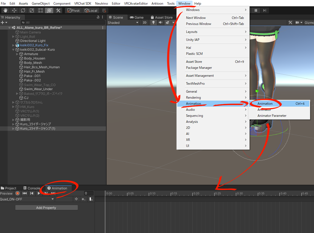Select the Scale tool

click(32, 10)
